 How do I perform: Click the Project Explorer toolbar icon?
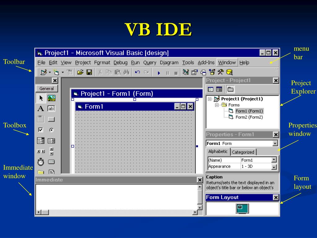pyautogui.click(x=186, y=72)
